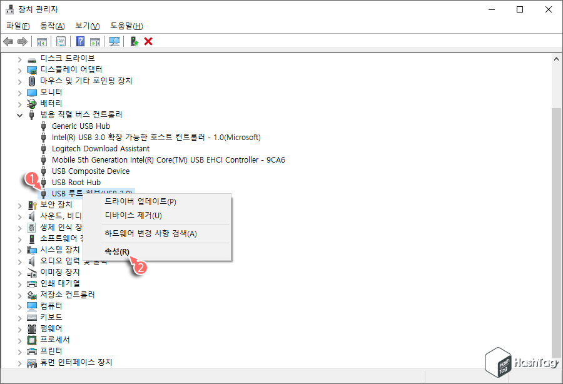Expand the 프로세서 category
Image resolution: width=563 pixels, height=384 pixels.
20,340
